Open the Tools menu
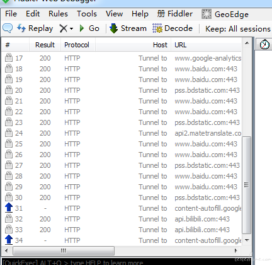 click(x=87, y=14)
